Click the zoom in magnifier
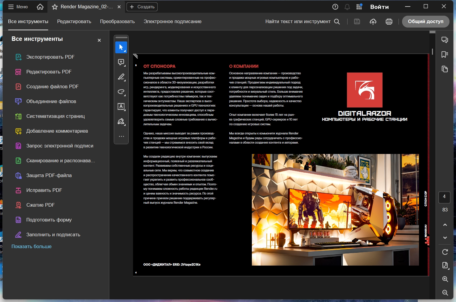The image size is (456, 302). pos(445,279)
